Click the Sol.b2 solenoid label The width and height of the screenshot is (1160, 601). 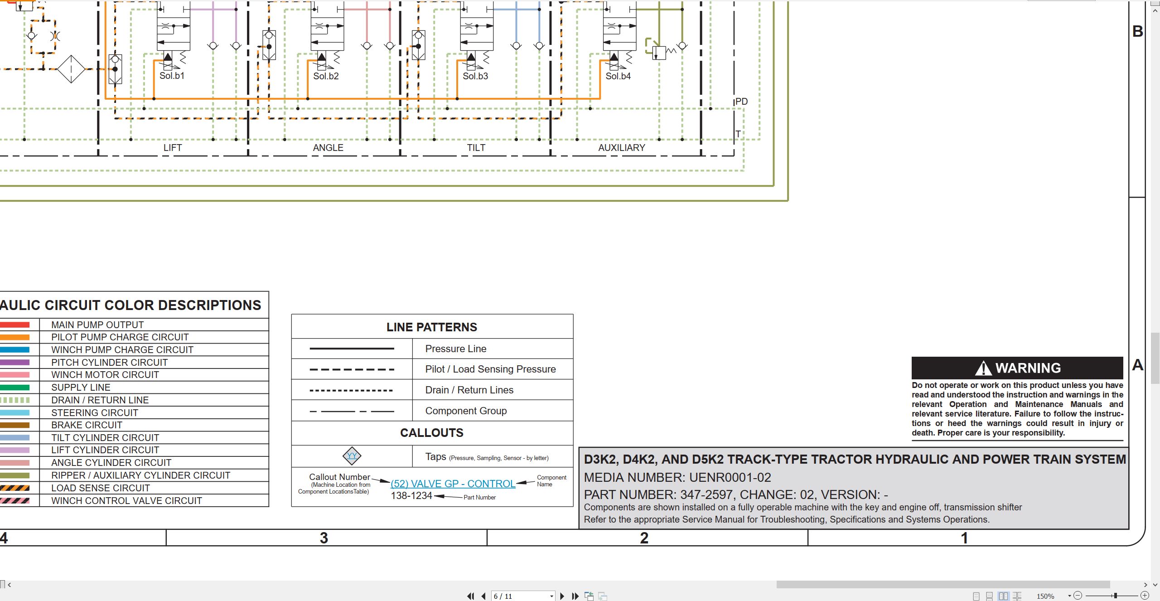326,76
